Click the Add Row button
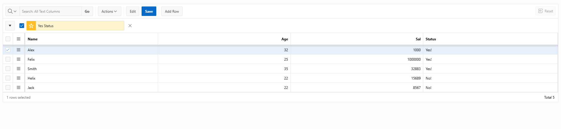 point(172,11)
